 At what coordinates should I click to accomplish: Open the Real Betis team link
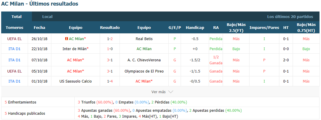(x=144, y=39)
